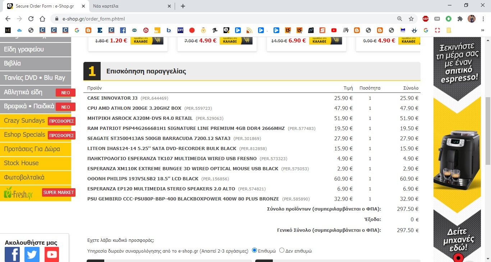Open the Crazy Sundays offers
The width and height of the screenshot is (491, 262).
coord(36,121)
